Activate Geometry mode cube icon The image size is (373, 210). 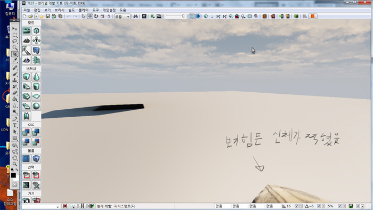(x=36, y=30)
